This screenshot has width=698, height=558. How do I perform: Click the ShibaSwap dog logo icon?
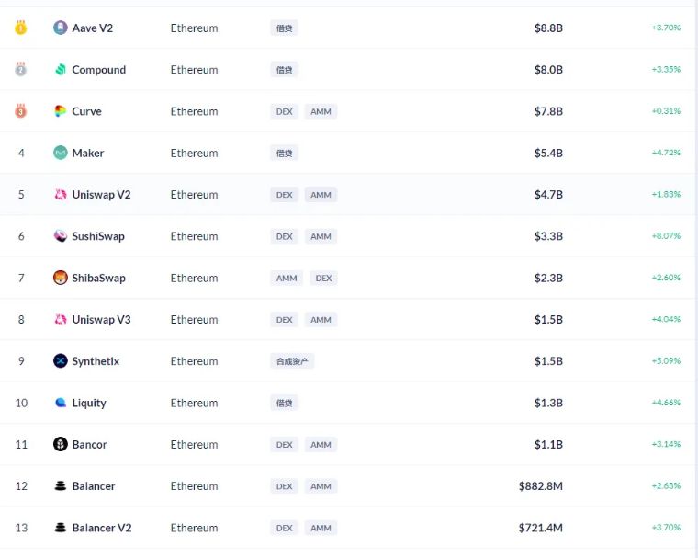(60, 278)
